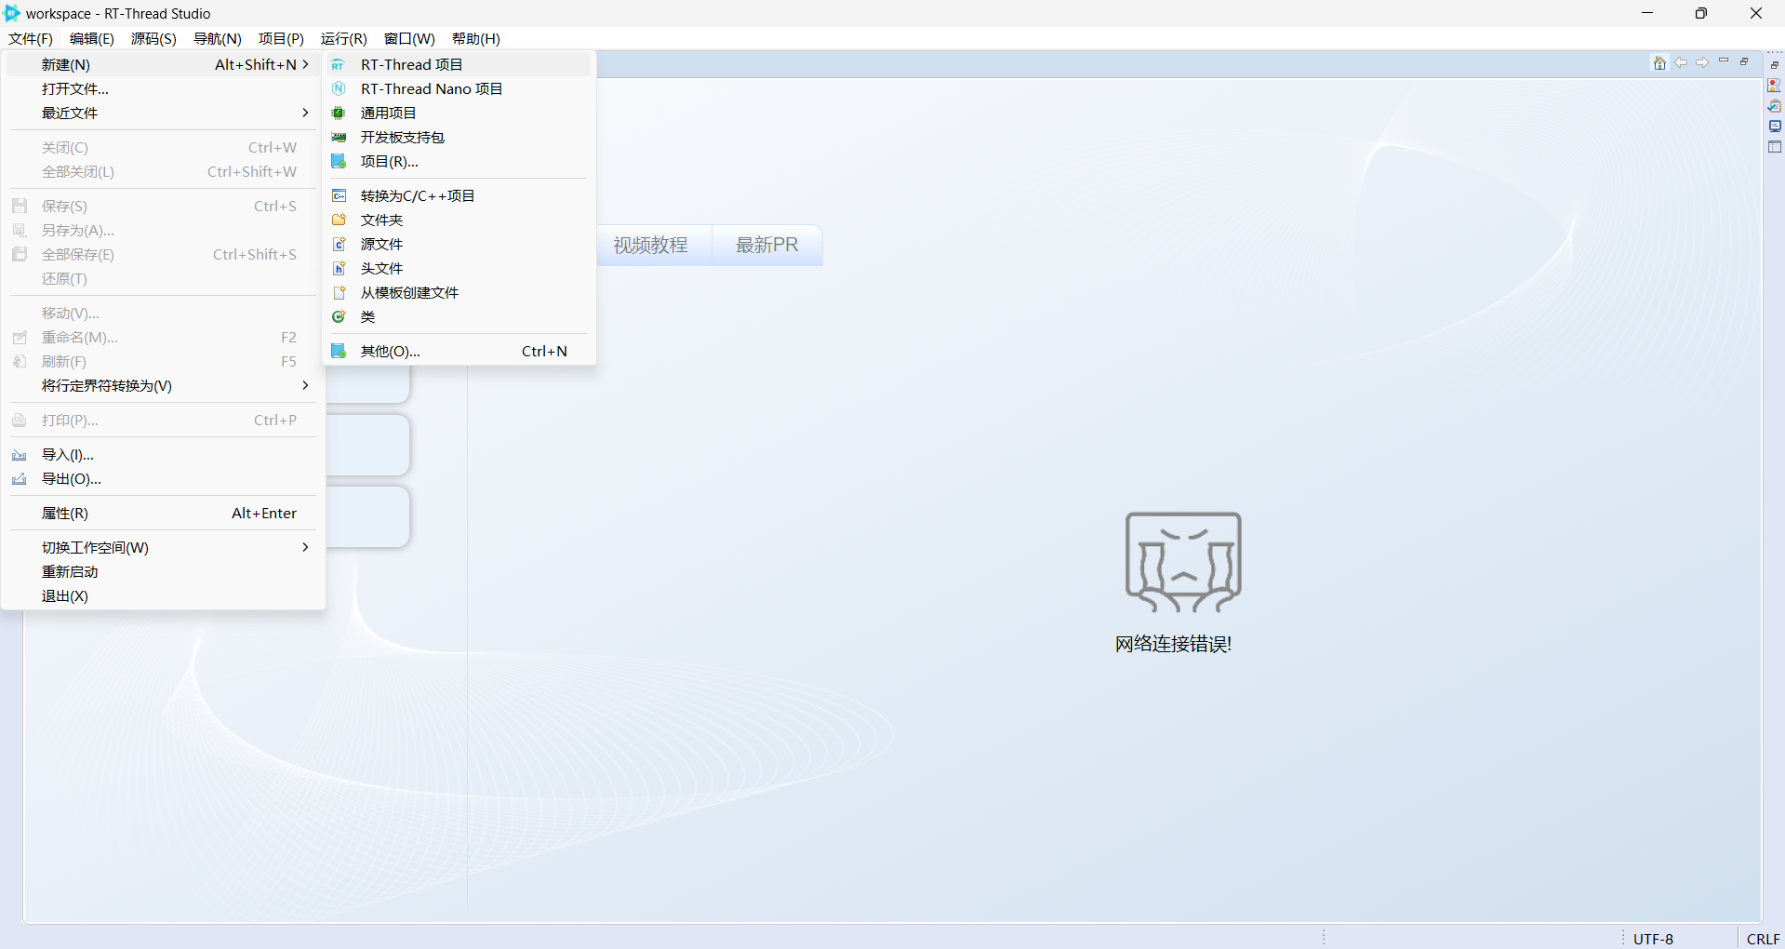Click the 开发板支持包 board icon

point(340,137)
